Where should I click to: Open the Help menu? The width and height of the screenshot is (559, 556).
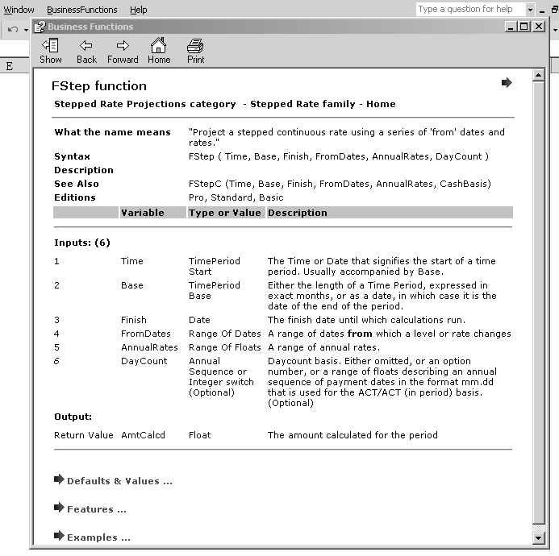139,10
